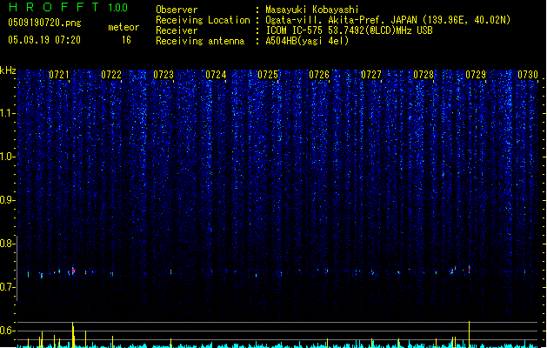Image resolution: width=547 pixels, height=348 pixels.
Task: Click the red meteor echo at 0729
Action: pos(470,269)
